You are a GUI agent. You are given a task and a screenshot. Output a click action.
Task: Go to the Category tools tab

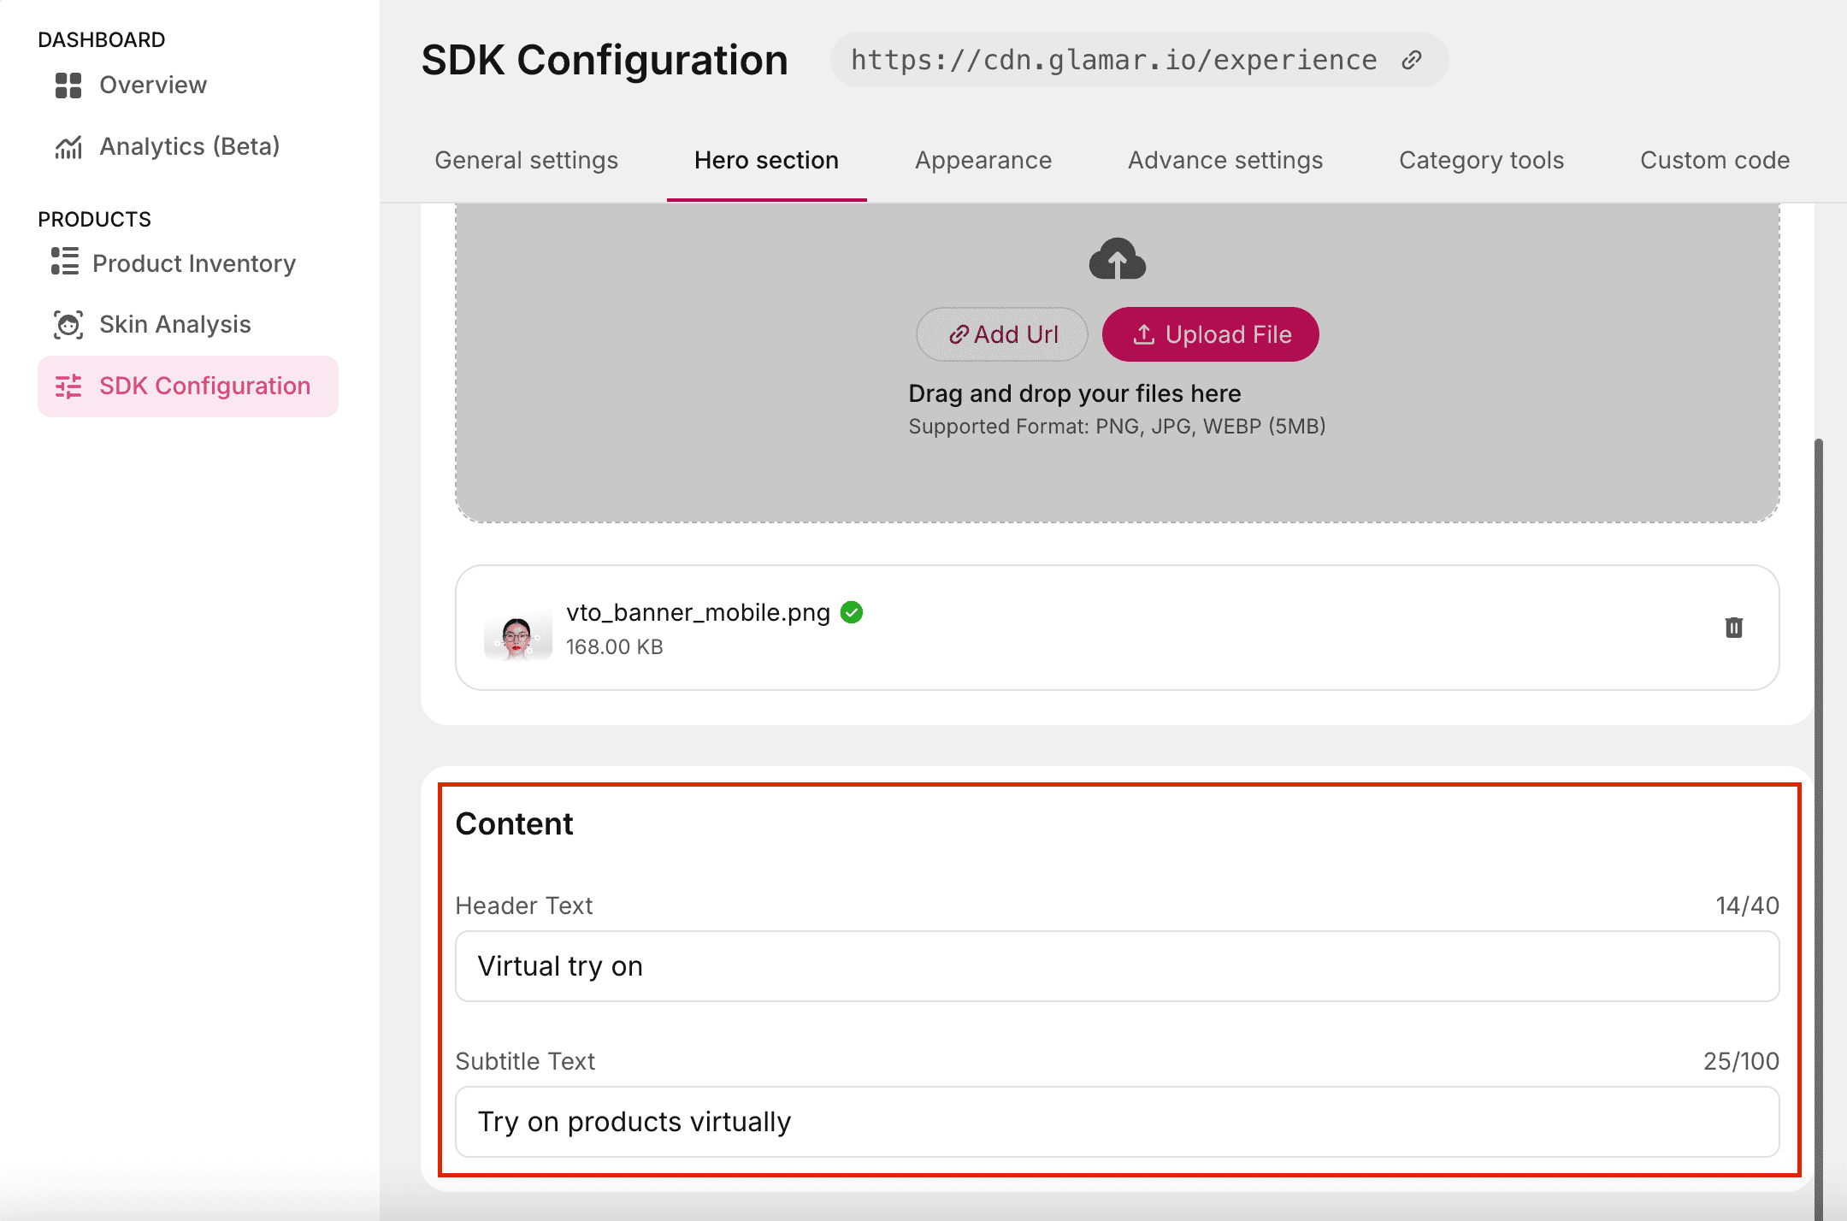[x=1481, y=160]
